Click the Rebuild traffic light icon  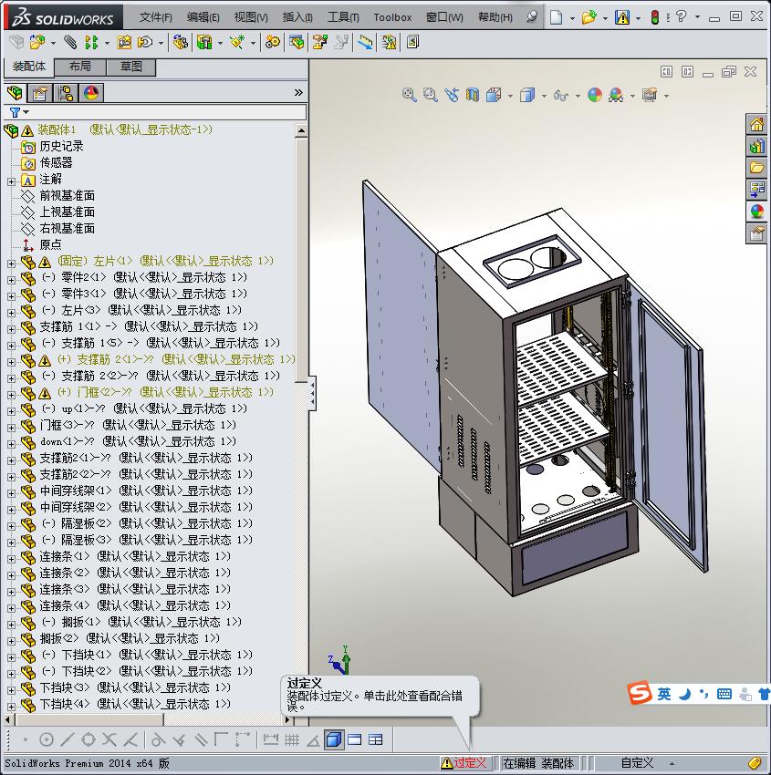(655, 17)
